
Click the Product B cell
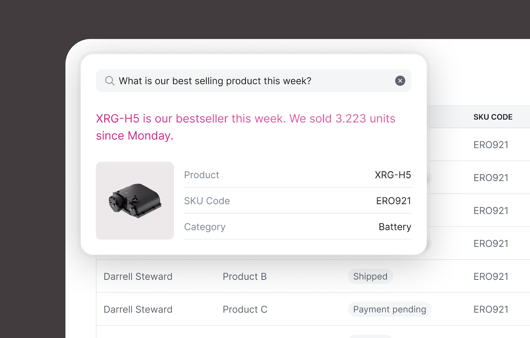[245, 276]
